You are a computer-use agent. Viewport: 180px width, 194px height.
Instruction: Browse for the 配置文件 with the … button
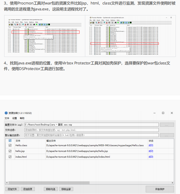167,125
